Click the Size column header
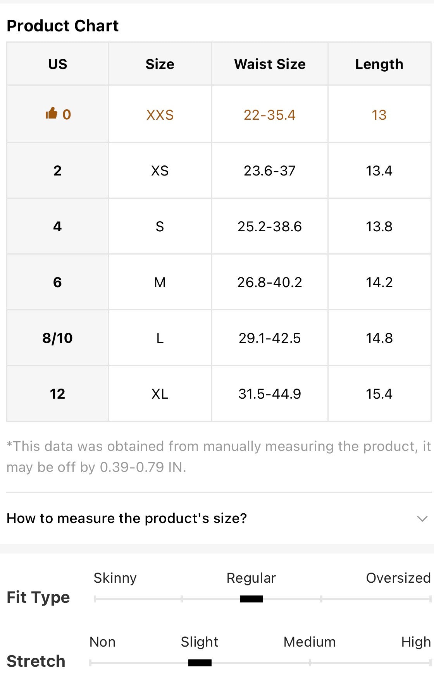Viewport: 434px width, 678px height. click(160, 64)
